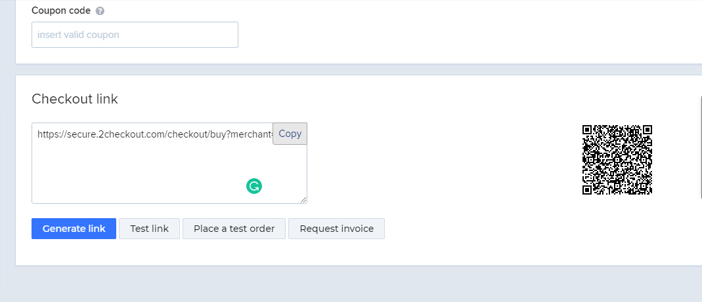Click the checkout QR code image
Viewport: 702px width, 302px height.
(617, 160)
